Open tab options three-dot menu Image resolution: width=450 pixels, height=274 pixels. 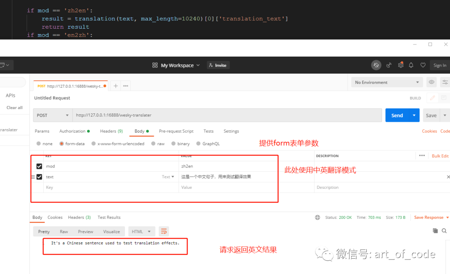point(126,86)
